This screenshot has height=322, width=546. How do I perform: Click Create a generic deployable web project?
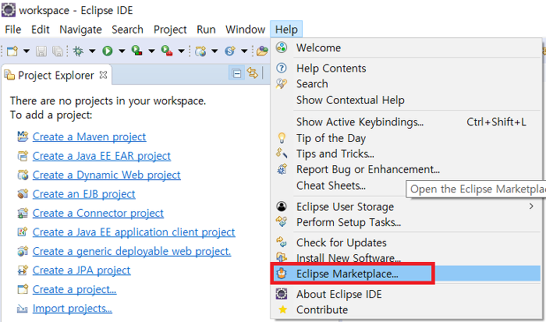(x=132, y=251)
